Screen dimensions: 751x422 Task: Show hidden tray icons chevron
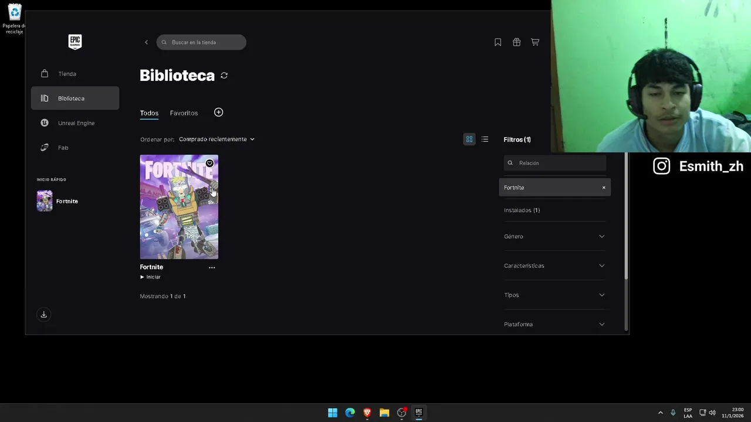click(x=660, y=413)
